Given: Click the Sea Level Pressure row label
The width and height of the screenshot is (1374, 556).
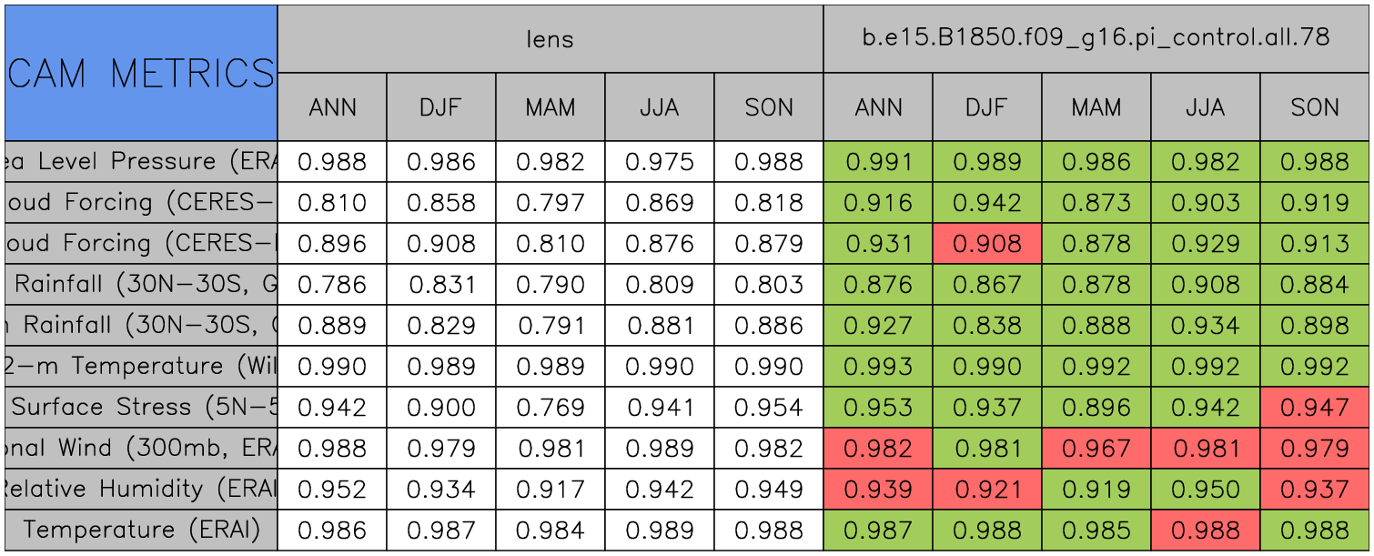Looking at the screenshot, I should (141, 161).
